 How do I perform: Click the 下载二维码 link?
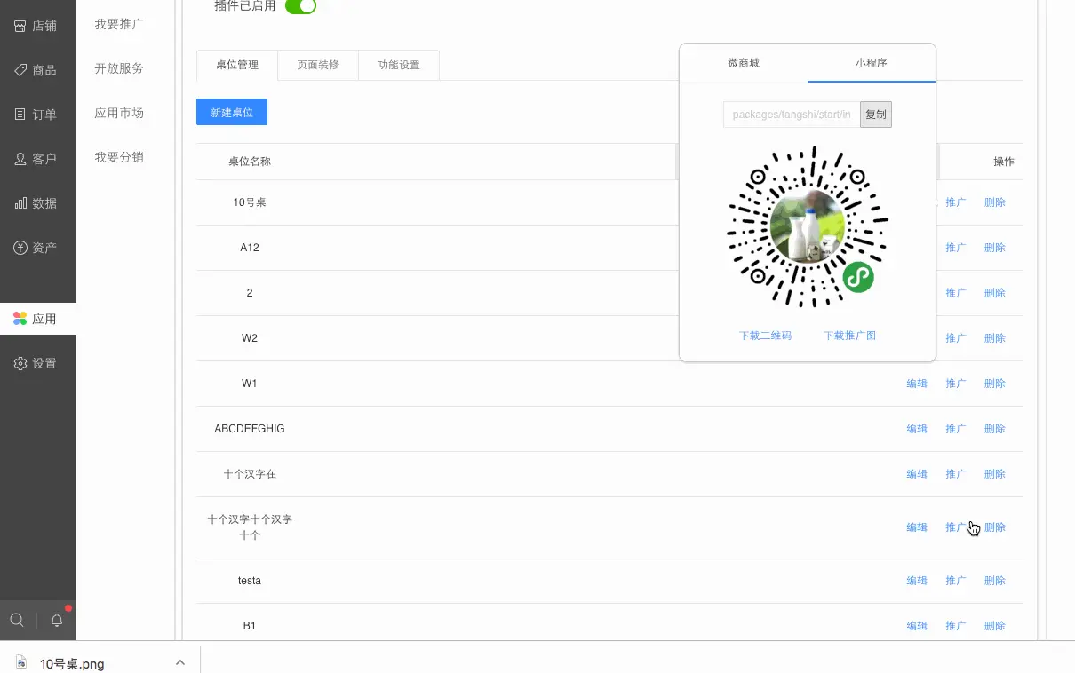[766, 336]
